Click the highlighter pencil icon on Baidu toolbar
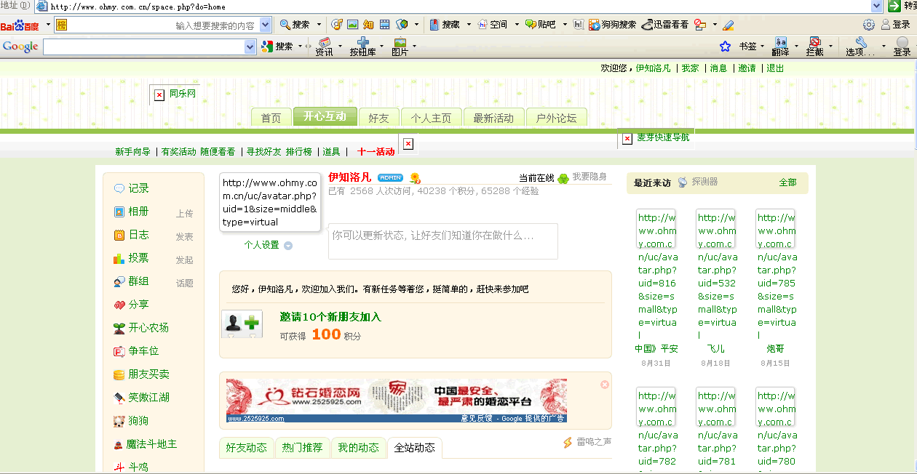917x474 pixels. point(729,24)
